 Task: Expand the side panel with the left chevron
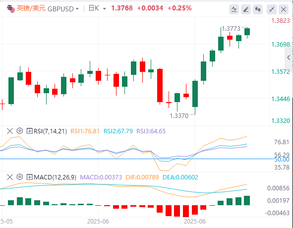(289, 57)
